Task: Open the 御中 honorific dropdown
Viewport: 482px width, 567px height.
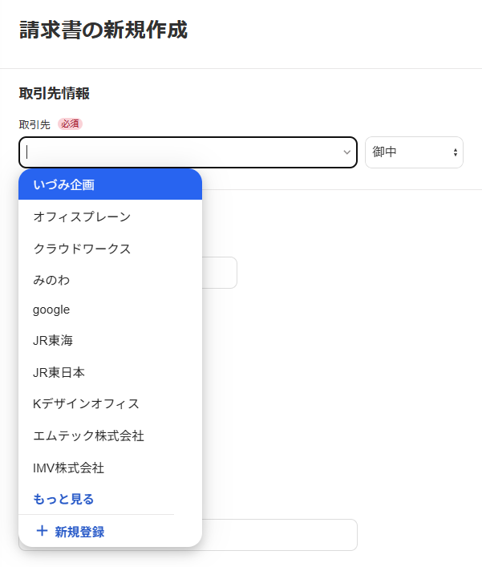Action: click(x=413, y=152)
